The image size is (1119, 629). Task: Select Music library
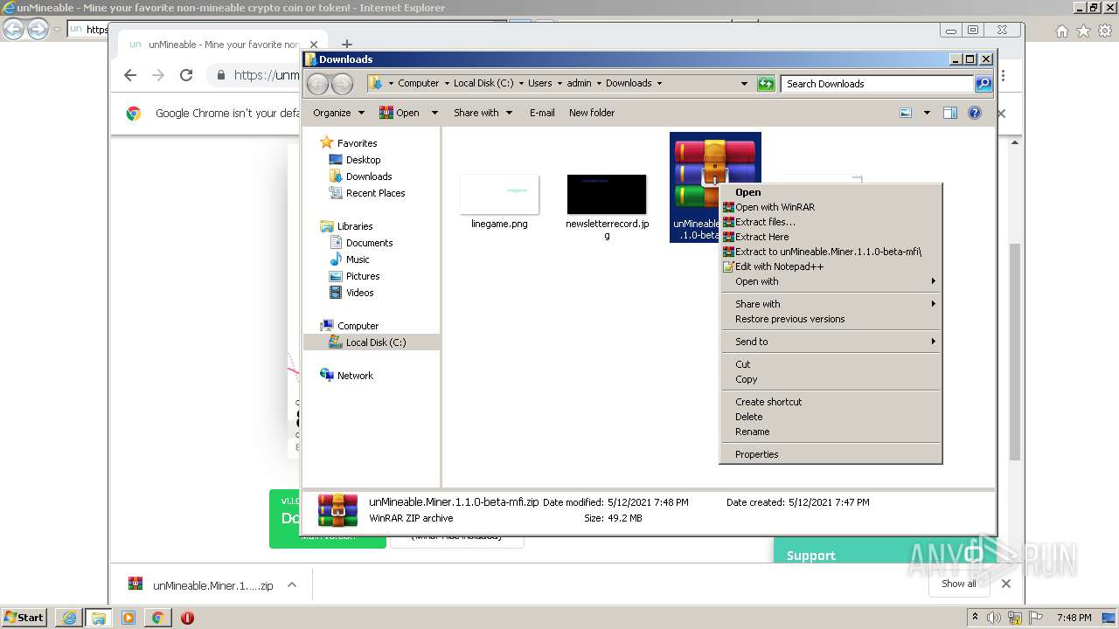358,259
